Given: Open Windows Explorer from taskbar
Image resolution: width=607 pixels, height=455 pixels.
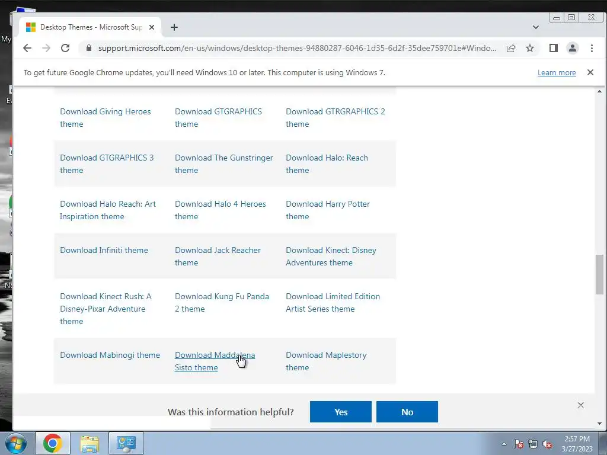Looking at the screenshot, I should pos(90,443).
